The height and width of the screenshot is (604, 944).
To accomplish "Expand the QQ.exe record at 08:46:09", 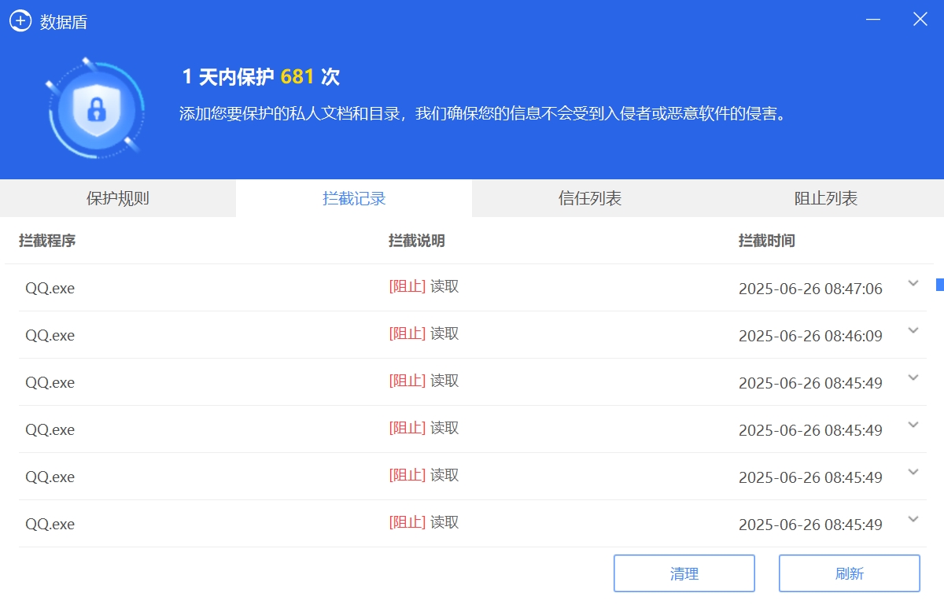I will pos(913,331).
